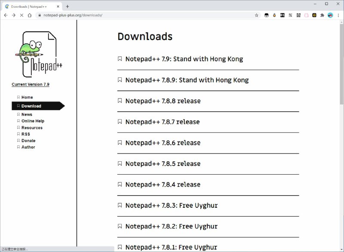
Task: Click bookmark icon beside Notepad++ 7.8.5 release
Action: pyautogui.click(x=120, y=163)
